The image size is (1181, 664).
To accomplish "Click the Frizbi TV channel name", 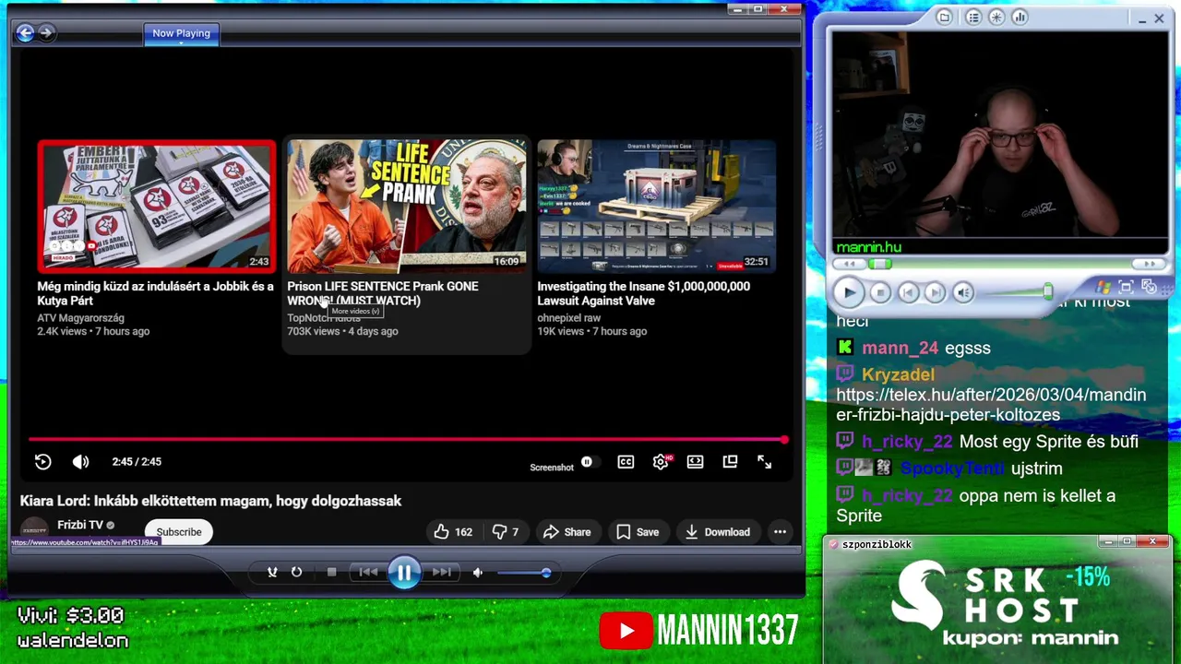I will pyautogui.click(x=80, y=525).
